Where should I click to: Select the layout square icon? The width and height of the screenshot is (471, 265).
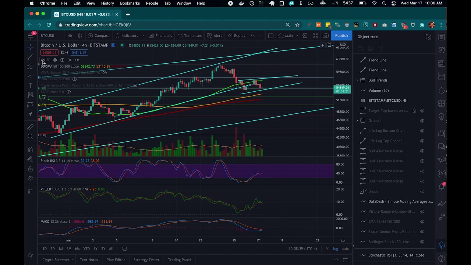(x=271, y=36)
